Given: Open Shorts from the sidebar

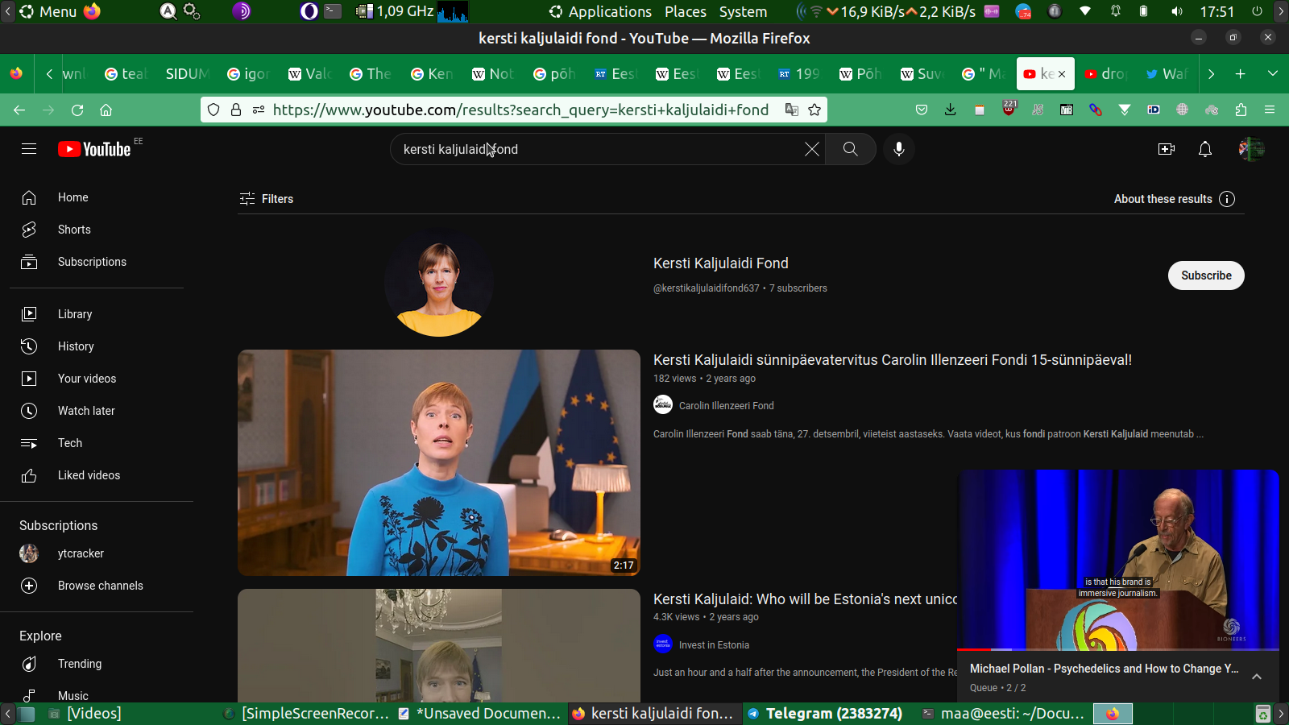Looking at the screenshot, I should pyautogui.click(x=74, y=230).
